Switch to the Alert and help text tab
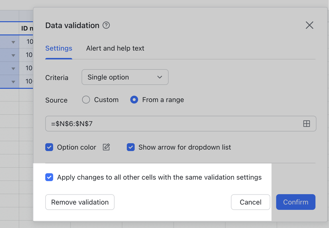Image resolution: width=329 pixels, height=228 pixels. point(115,48)
